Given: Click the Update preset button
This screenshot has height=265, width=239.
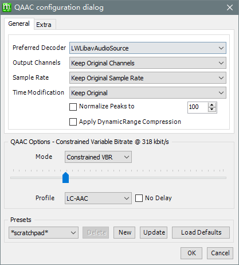Looking at the screenshot, I should (x=154, y=233).
